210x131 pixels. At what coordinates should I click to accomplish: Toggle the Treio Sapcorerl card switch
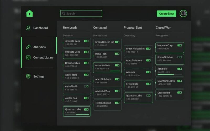[x=117, y=103]
